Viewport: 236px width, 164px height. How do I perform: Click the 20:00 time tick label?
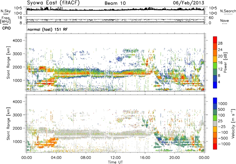(174, 158)
